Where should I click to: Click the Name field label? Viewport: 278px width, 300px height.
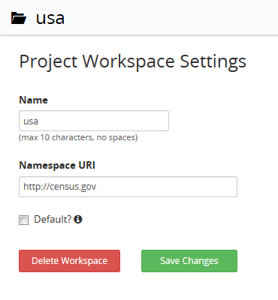click(33, 100)
